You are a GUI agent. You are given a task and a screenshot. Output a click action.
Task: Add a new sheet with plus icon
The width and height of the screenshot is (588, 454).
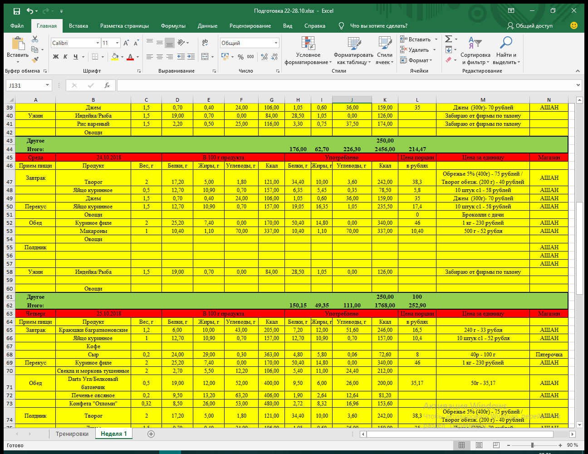151,434
